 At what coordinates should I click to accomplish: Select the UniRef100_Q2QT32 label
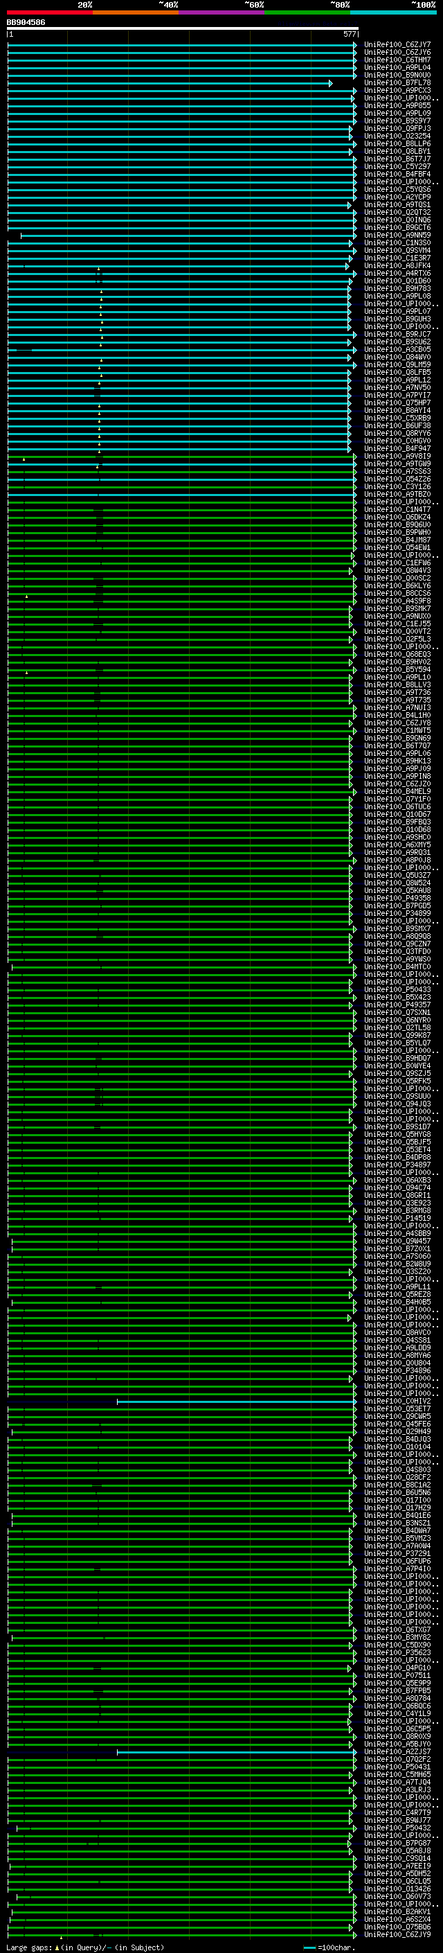pyautogui.click(x=397, y=212)
